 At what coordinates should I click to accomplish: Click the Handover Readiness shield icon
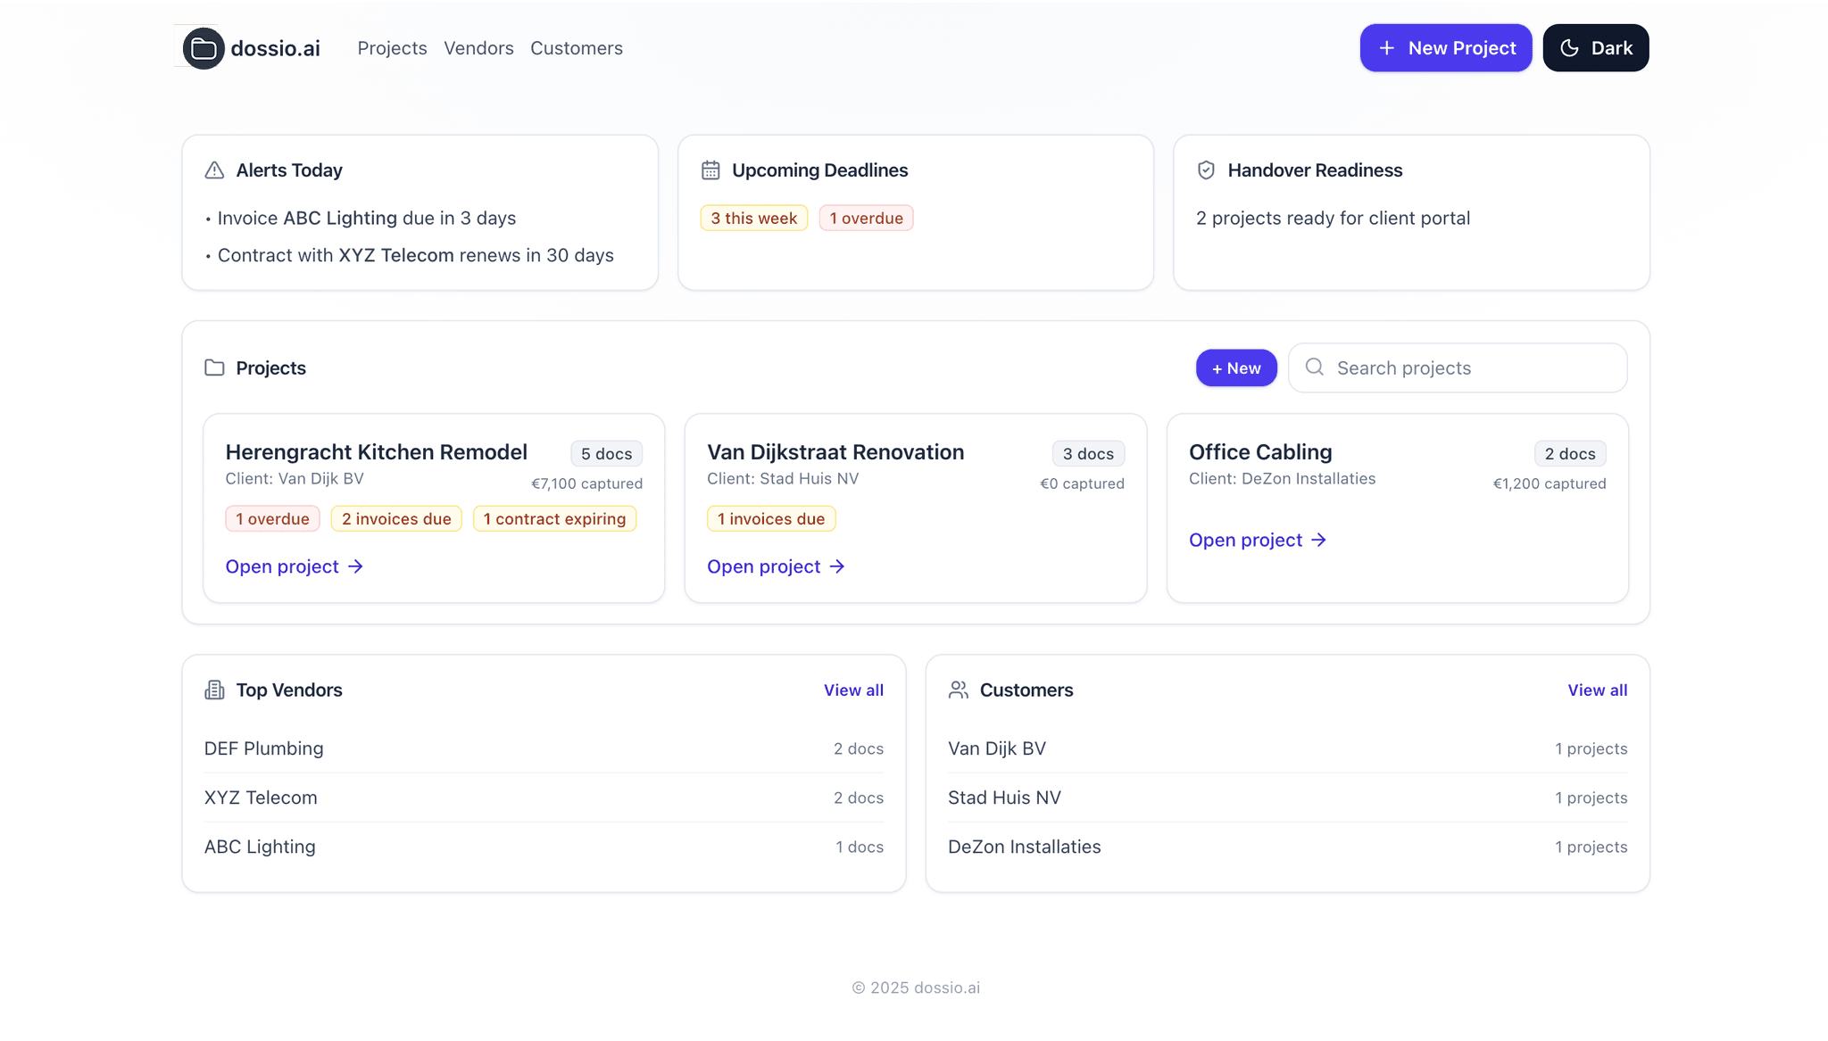click(x=1206, y=170)
